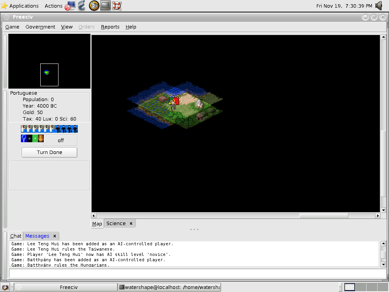389x292 pixels.
Task: Click the nuclear winter indicator icon
Action: tap(35, 138)
